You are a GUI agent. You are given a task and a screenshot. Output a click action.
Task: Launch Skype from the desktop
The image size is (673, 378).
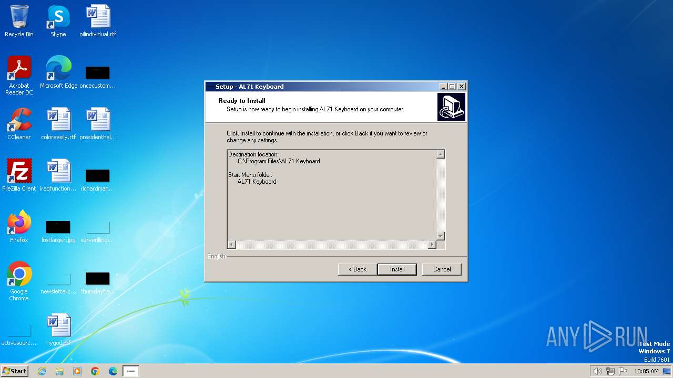(58, 21)
